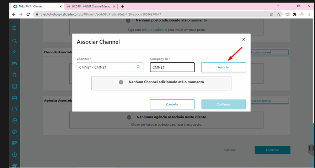Click the 'Agências Associadas' section heading
Image resolution: width=315 pixels, height=168 pixels.
(x=58, y=100)
